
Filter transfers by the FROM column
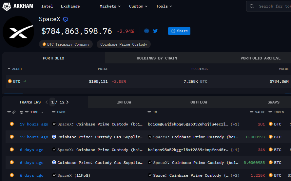tap(54, 112)
